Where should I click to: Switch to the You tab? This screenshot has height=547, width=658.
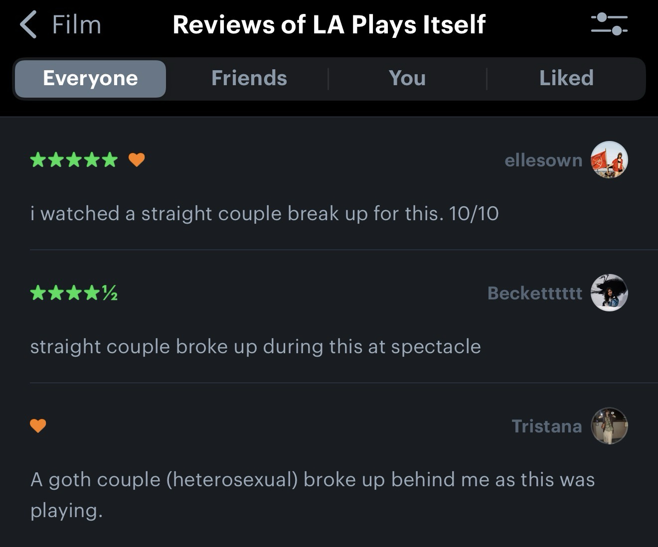point(407,79)
